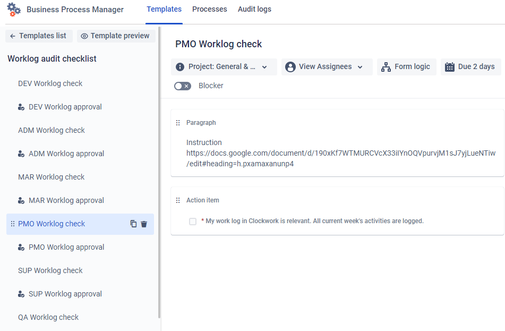
Task: Select PMO Worklog check step label
Action: pyautogui.click(x=52, y=224)
